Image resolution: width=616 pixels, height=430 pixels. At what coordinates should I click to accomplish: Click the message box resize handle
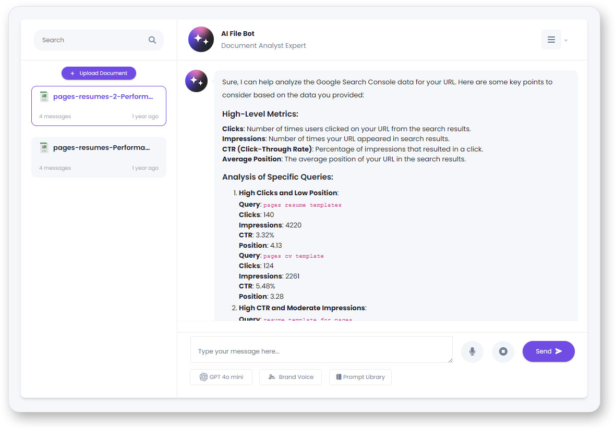[x=450, y=360]
